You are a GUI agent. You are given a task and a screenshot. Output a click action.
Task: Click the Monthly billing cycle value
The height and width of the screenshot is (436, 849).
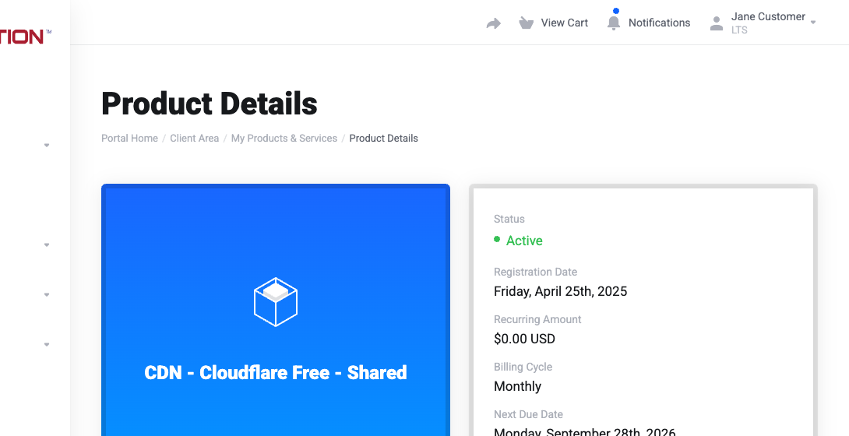coord(518,386)
